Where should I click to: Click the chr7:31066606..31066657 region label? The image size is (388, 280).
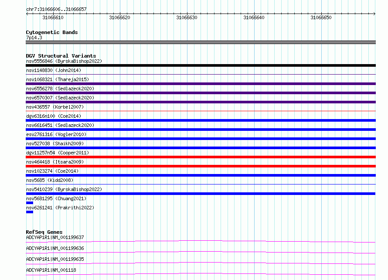point(56,9)
